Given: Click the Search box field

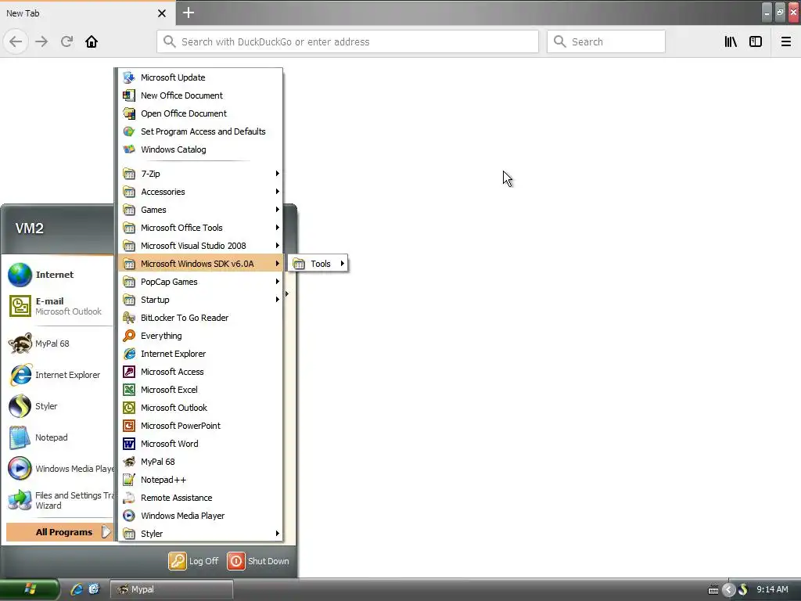Looking at the screenshot, I should coord(606,41).
